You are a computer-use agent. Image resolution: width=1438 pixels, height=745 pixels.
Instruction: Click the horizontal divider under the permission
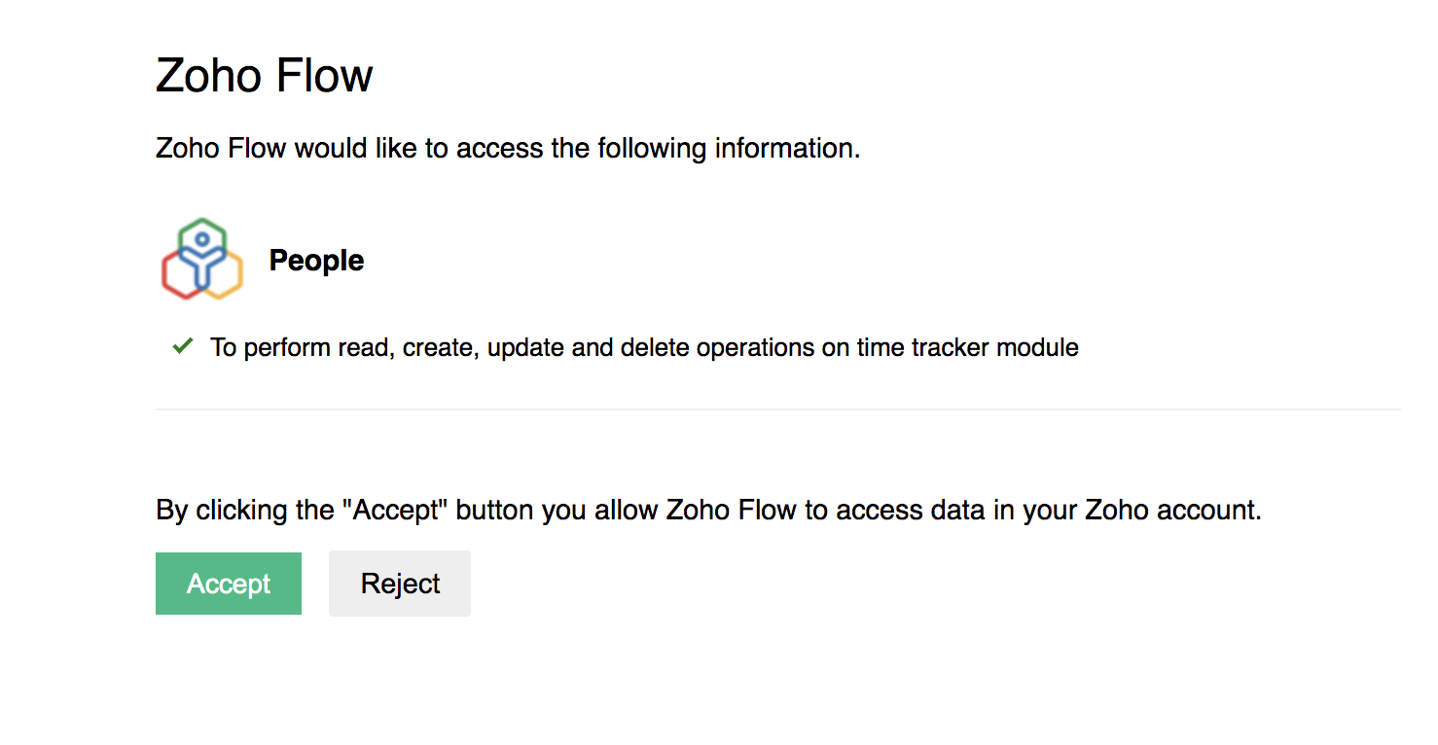(x=777, y=409)
